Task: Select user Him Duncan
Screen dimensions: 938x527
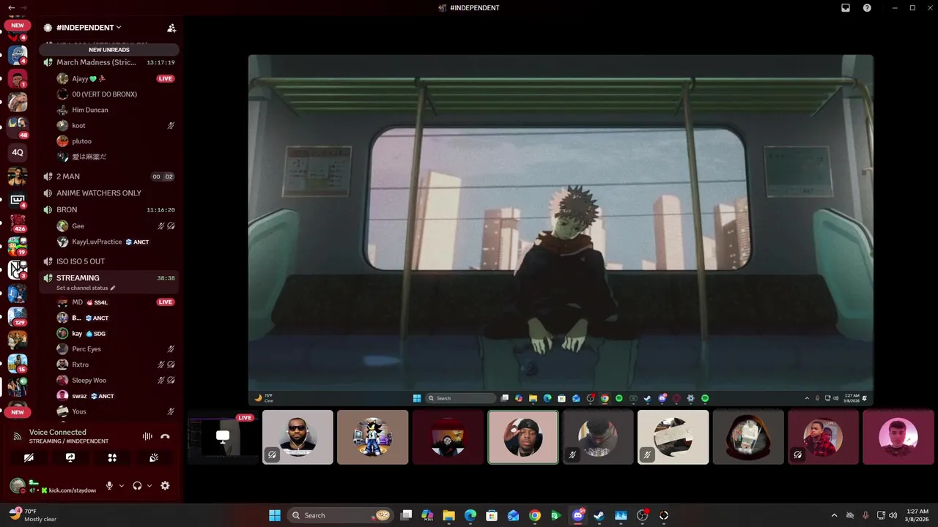Action: [90, 110]
